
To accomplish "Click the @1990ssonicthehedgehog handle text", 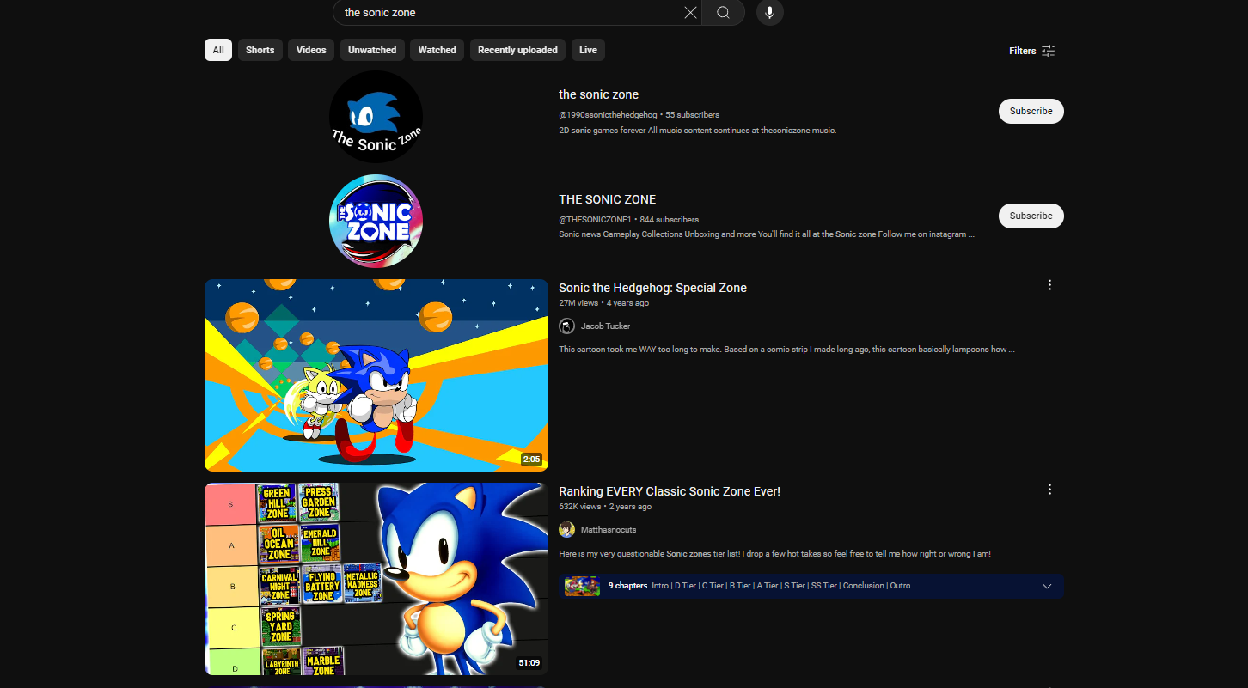I will 608,115.
